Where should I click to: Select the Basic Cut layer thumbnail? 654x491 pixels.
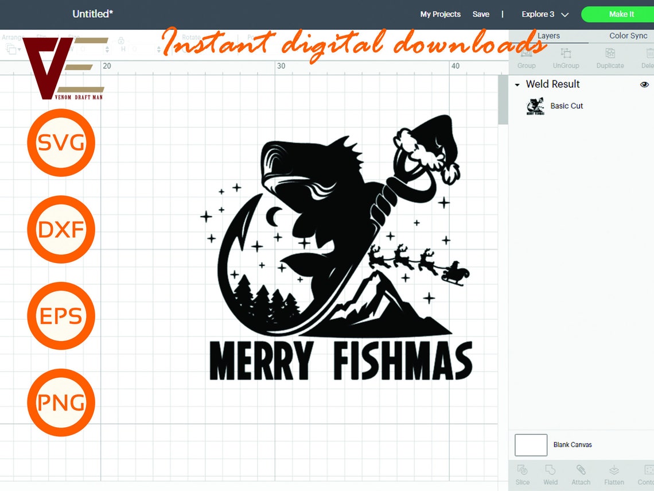pos(535,106)
